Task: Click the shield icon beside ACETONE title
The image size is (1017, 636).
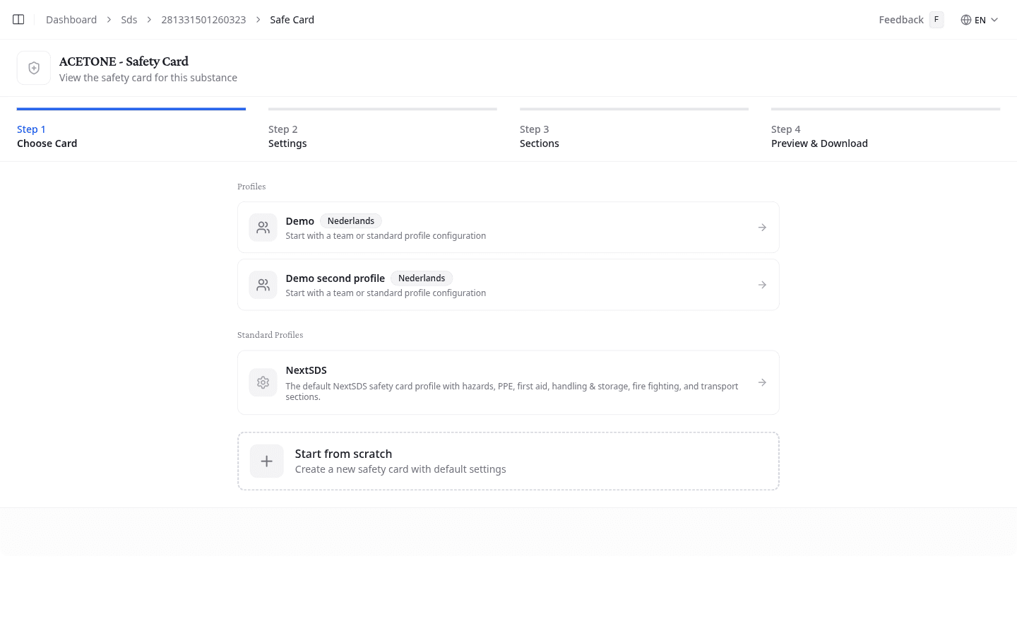Action: pyautogui.click(x=33, y=67)
